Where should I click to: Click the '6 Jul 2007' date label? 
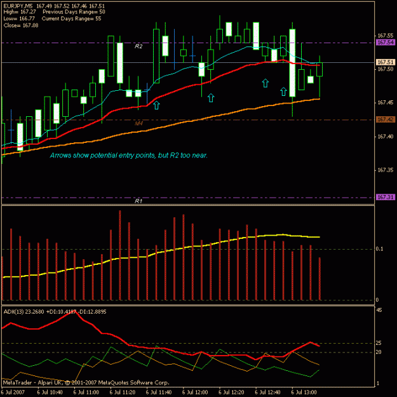(13, 393)
